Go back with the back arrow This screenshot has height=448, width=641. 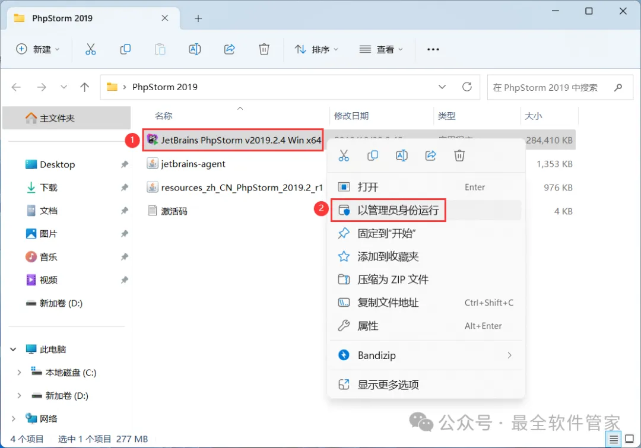point(17,87)
